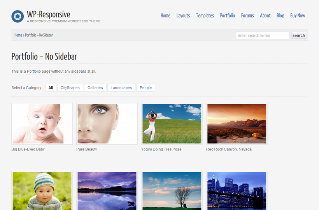Open the Buy Now menu item
Image resolution: width=319 pixels, height=210 pixels.
coord(298,16)
